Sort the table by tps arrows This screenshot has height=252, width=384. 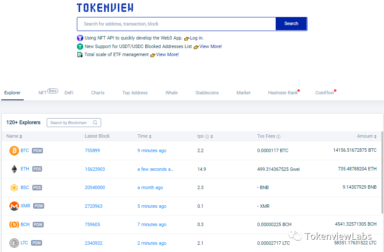(212, 137)
